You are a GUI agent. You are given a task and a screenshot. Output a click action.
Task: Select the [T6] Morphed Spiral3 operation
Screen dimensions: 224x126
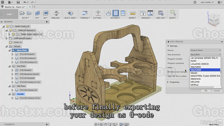click(x=29, y=74)
